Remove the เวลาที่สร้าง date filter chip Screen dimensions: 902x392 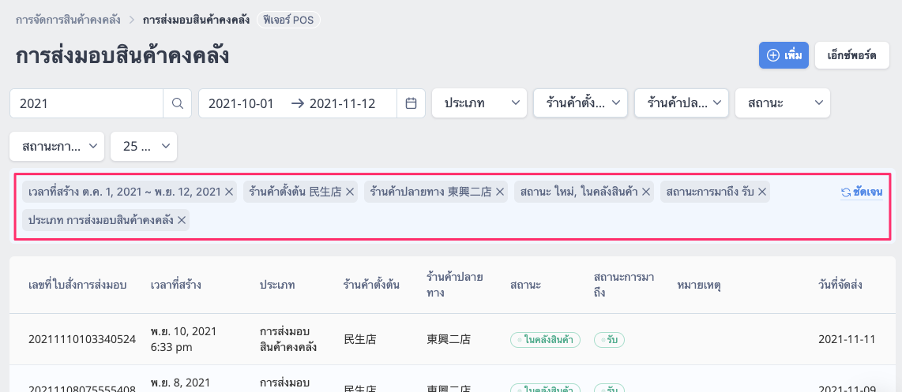click(229, 192)
